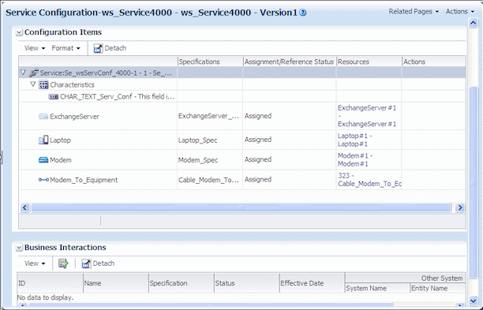Click the Modem_To_Equipment connector icon
Screen dimensions: 483x310
pyautogui.click(x=43, y=180)
